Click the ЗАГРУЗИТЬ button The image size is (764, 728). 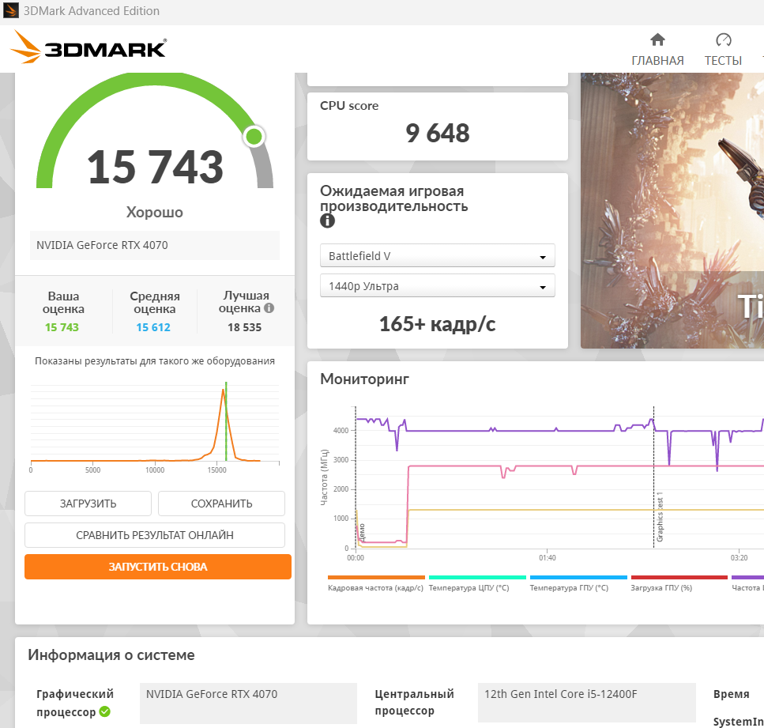pyautogui.click(x=88, y=504)
